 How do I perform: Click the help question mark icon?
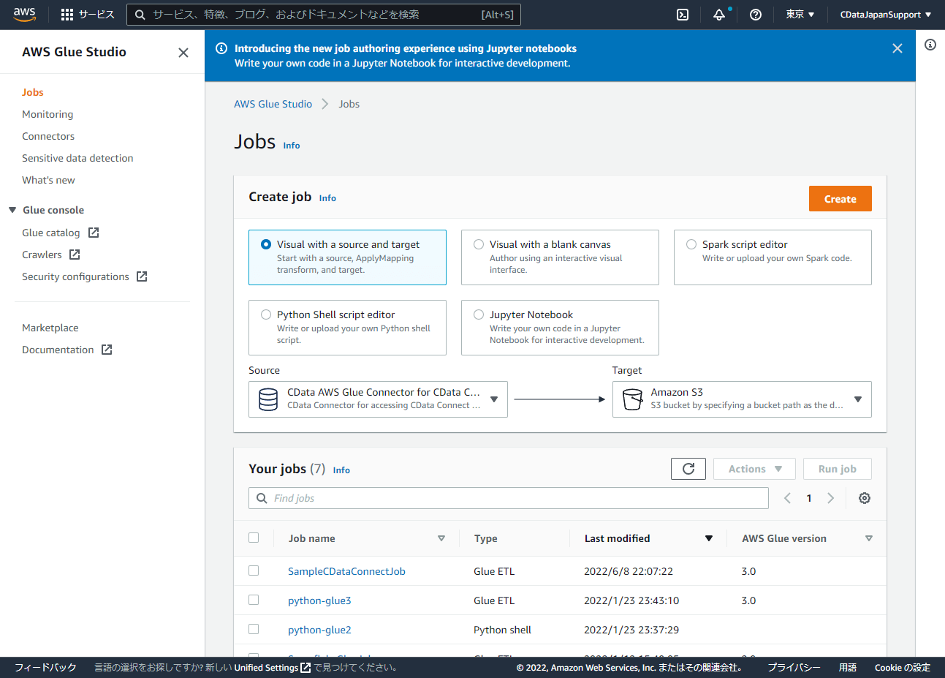[756, 15]
